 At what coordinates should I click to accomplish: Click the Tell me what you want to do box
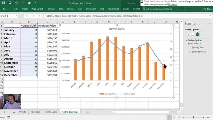tap(157, 9)
